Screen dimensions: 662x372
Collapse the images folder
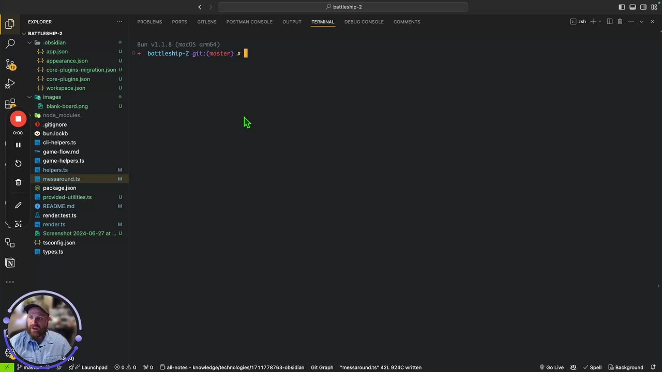(x=52, y=97)
